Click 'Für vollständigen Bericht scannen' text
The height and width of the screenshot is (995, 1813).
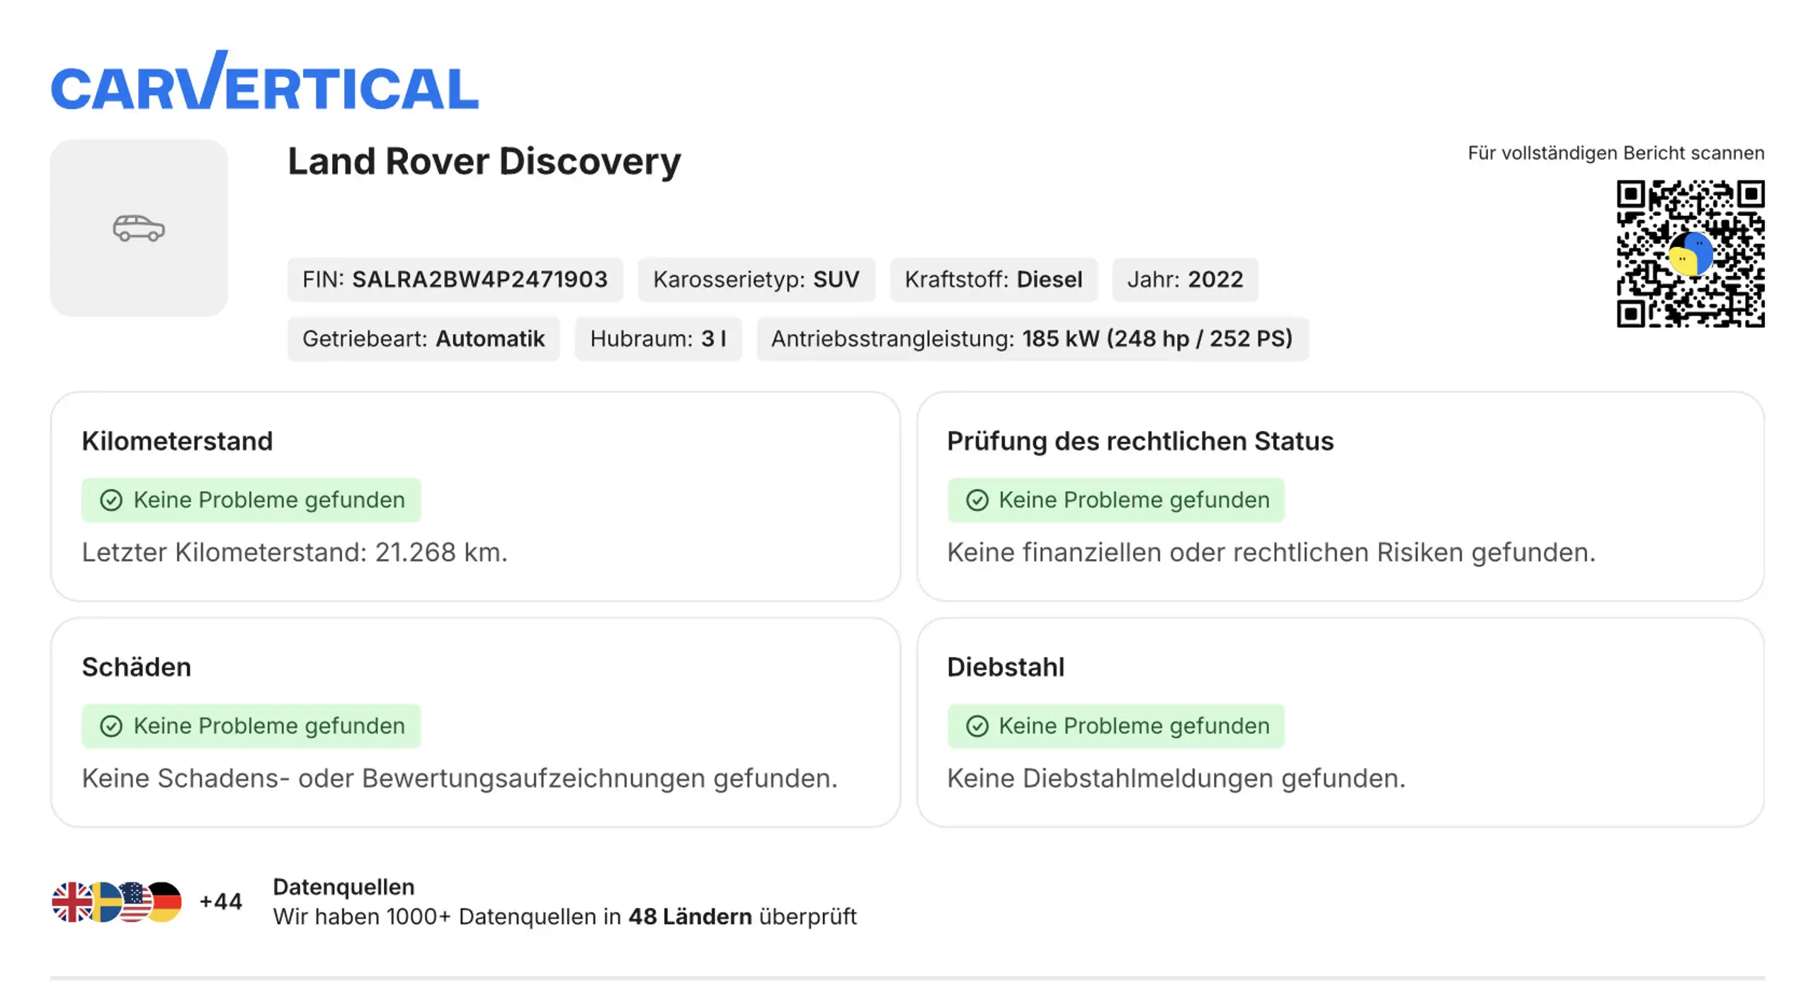pos(1616,153)
